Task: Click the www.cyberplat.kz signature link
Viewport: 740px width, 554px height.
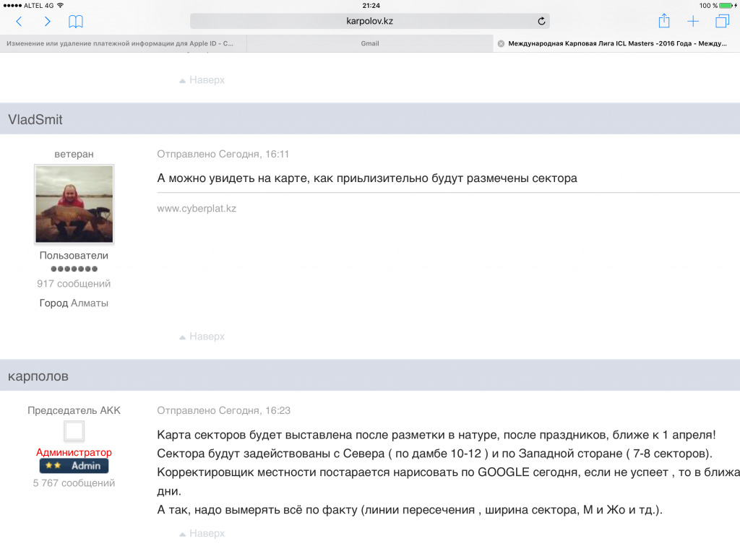Action: point(197,209)
